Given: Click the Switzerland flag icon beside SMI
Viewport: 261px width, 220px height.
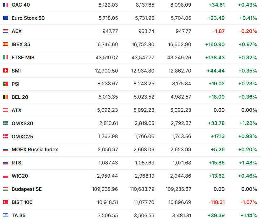Looking at the screenshot, I should (x=6, y=71).
